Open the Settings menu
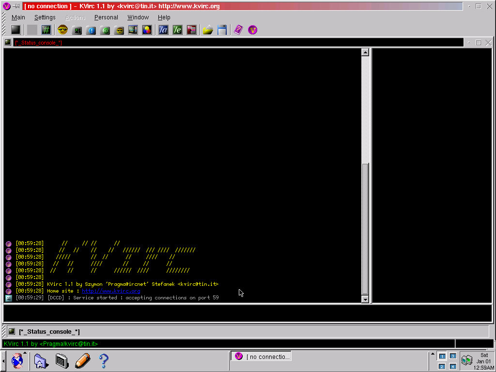Image resolution: width=496 pixels, height=372 pixels. 45,17
